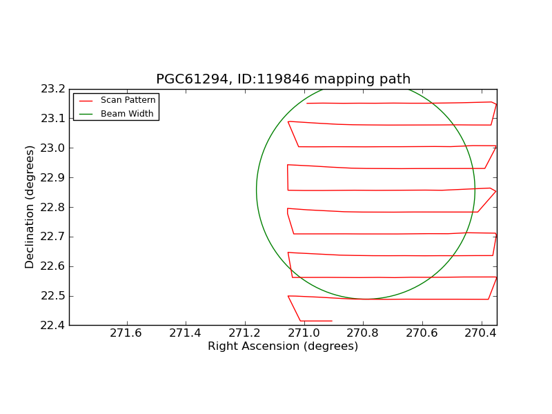
Task: Click the 22.6 y-axis tick label
Action: pos(53,266)
